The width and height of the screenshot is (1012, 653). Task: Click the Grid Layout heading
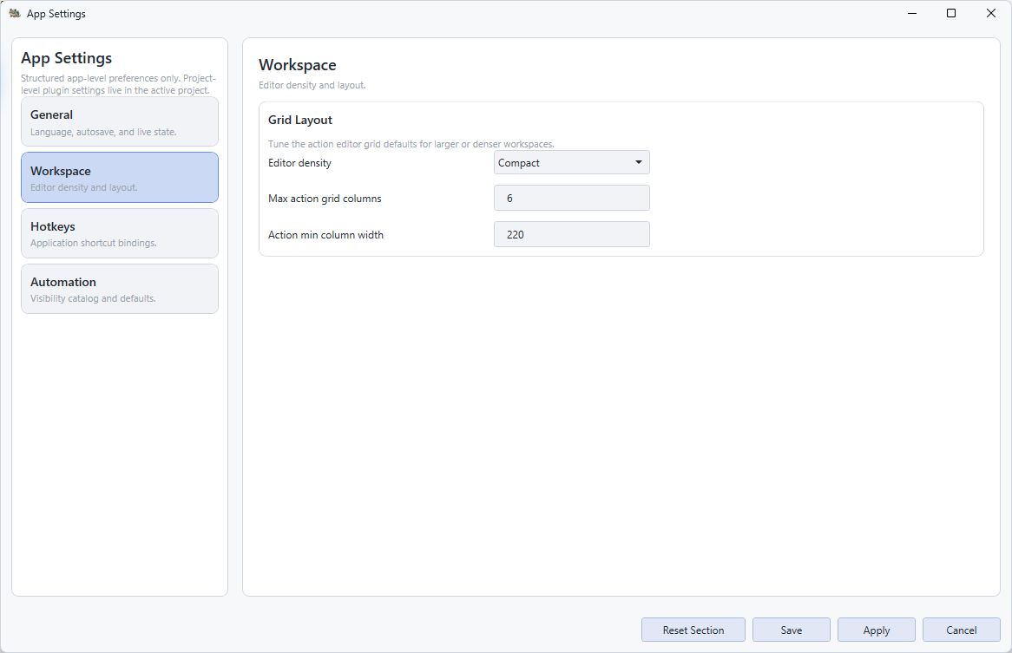point(300,120)
